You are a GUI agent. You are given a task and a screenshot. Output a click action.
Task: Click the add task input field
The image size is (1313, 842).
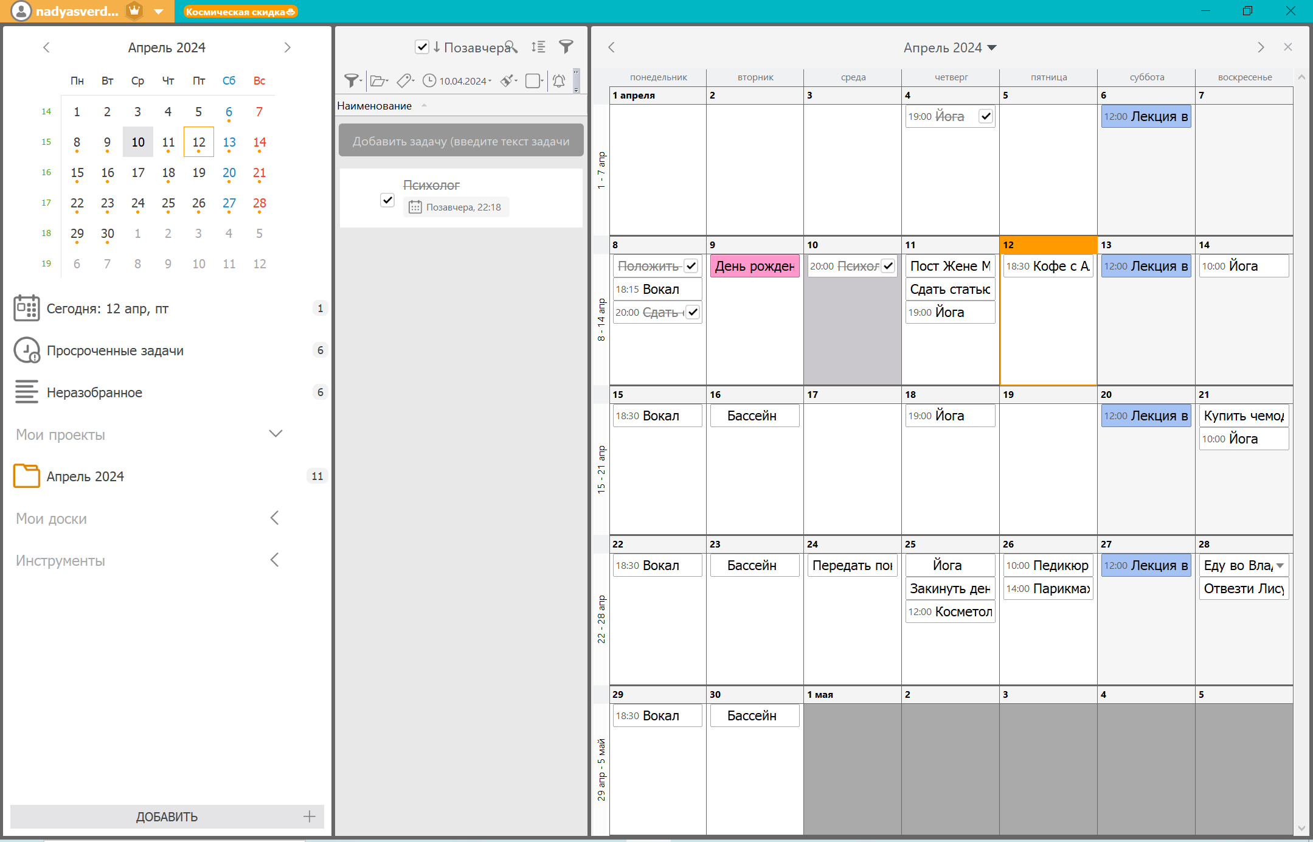(461, 141)
